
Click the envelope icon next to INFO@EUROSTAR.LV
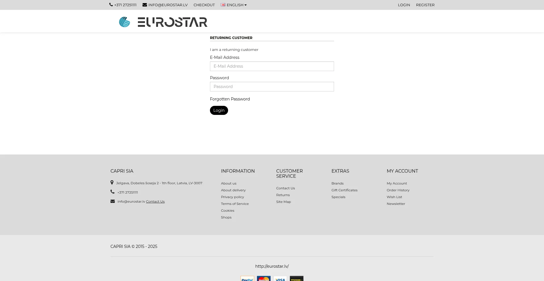(144, 5)
